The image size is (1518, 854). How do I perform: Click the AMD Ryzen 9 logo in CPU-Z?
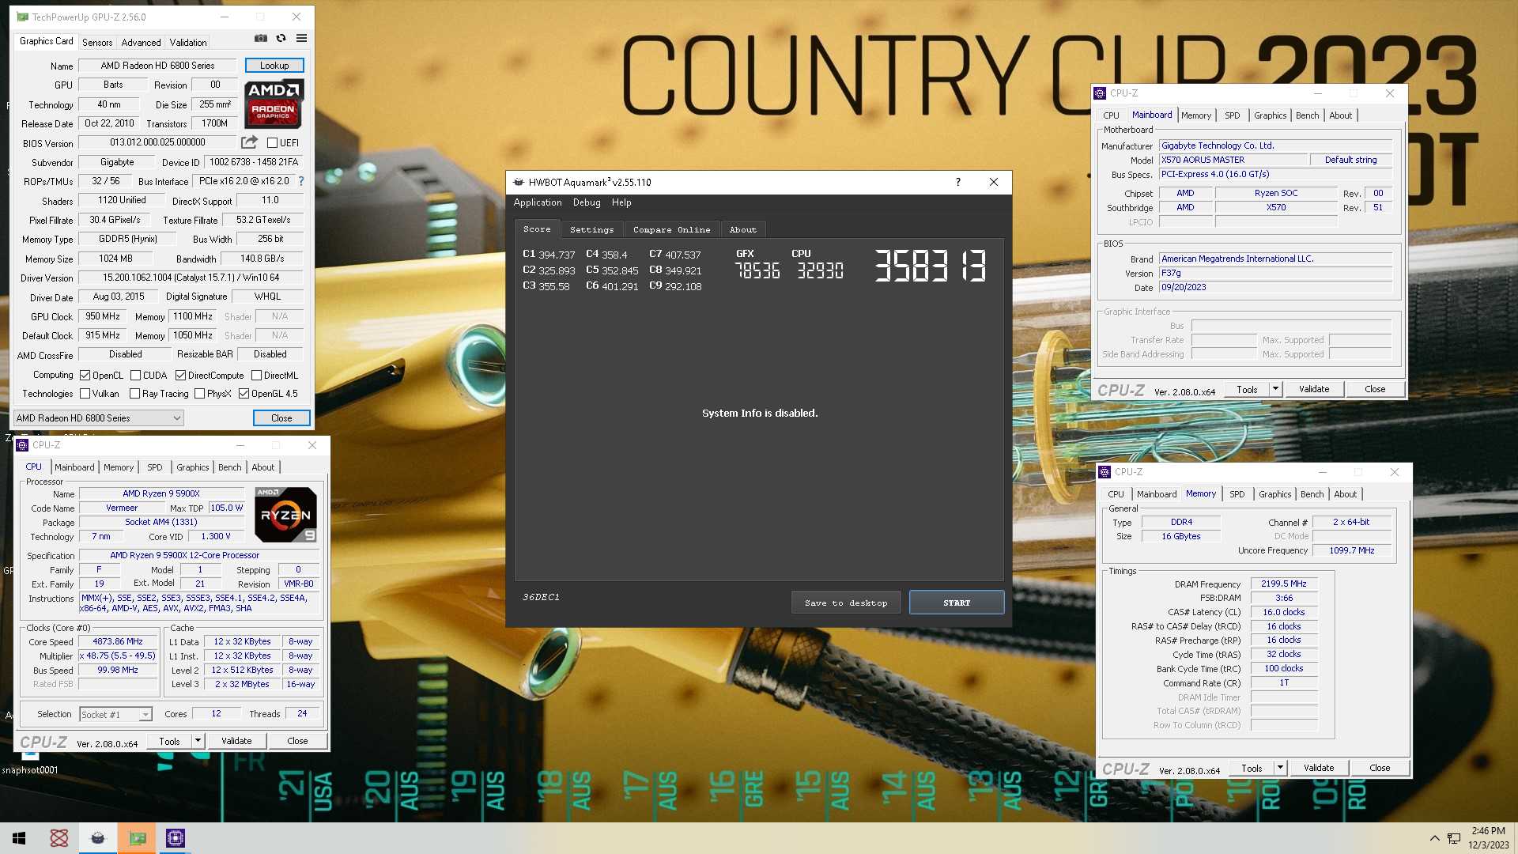coord(285,515)
